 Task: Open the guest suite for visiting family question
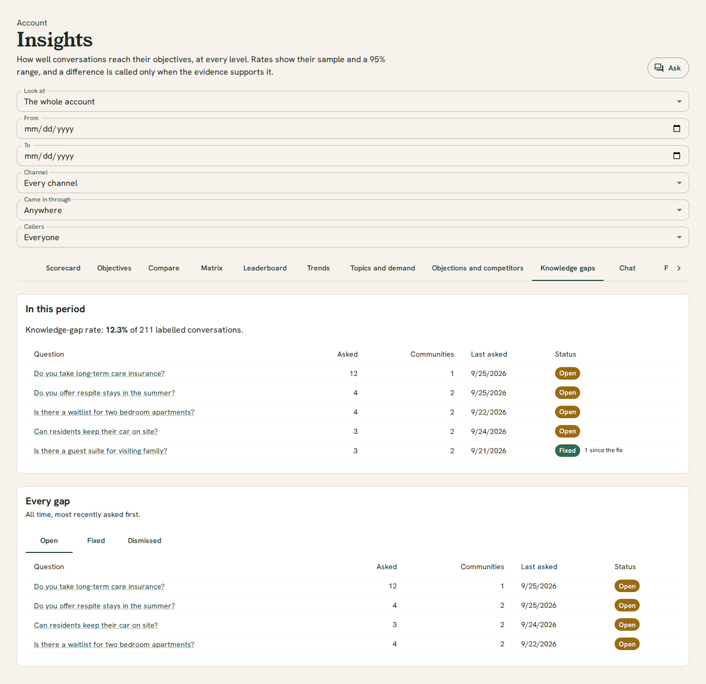pyautogui.click(x=100, y=451)
